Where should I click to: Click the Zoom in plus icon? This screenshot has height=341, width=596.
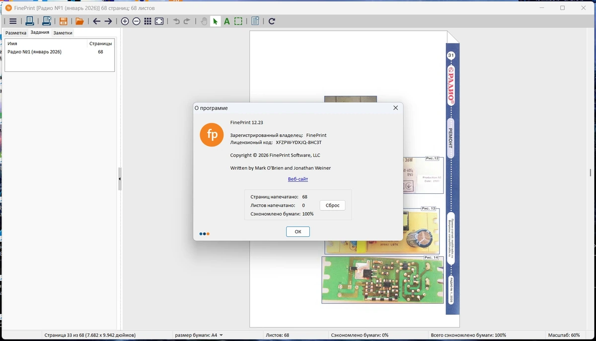coord(125,21)
